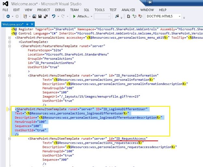203x167 pixels.
Task: Click the personalactions_personalinformation Text line
Action: point(99,80)
